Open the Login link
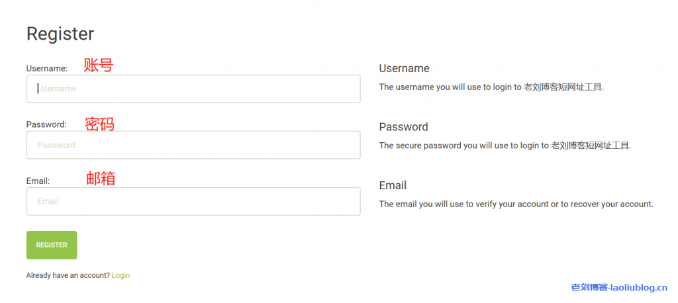678x303 pixels. pos(121,275)
